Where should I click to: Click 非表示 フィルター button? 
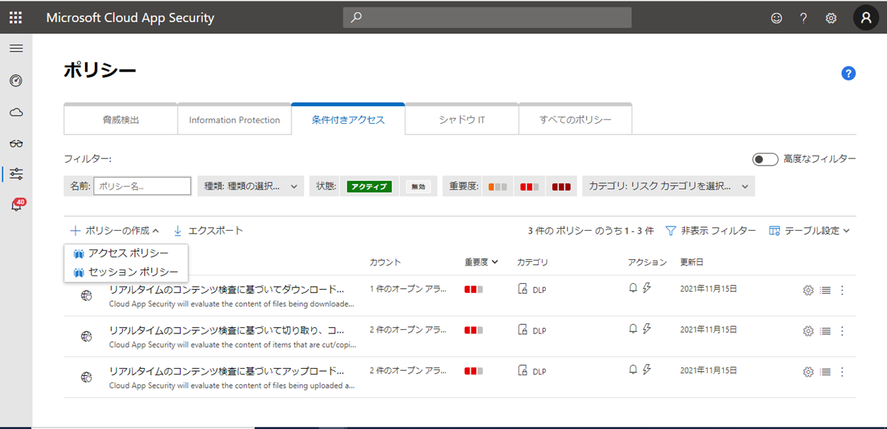710,231
